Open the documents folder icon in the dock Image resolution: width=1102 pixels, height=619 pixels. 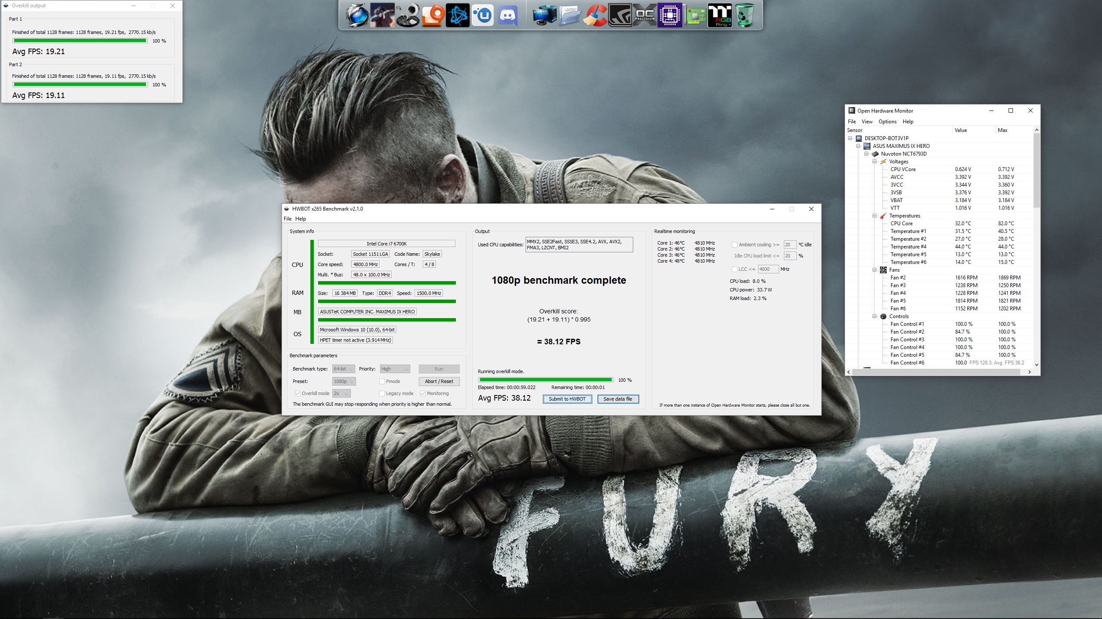569,15
